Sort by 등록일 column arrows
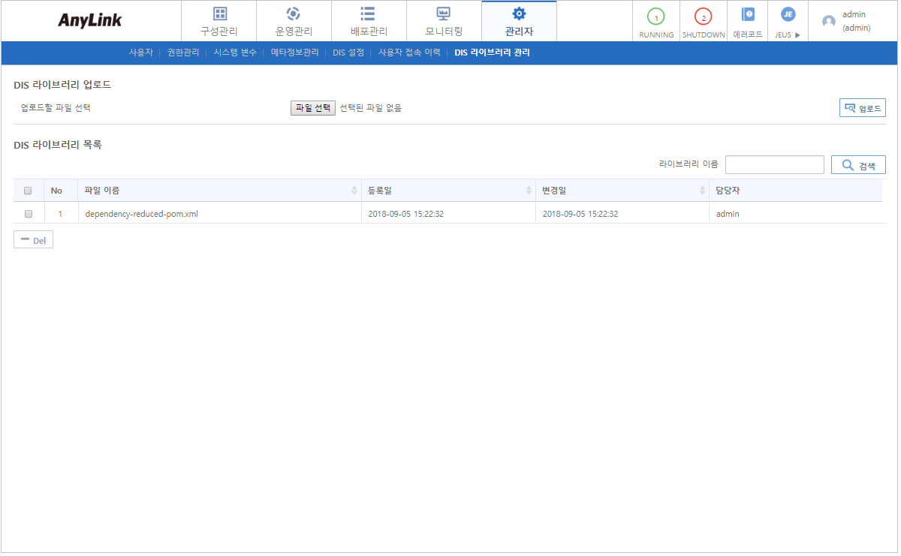 529,191
